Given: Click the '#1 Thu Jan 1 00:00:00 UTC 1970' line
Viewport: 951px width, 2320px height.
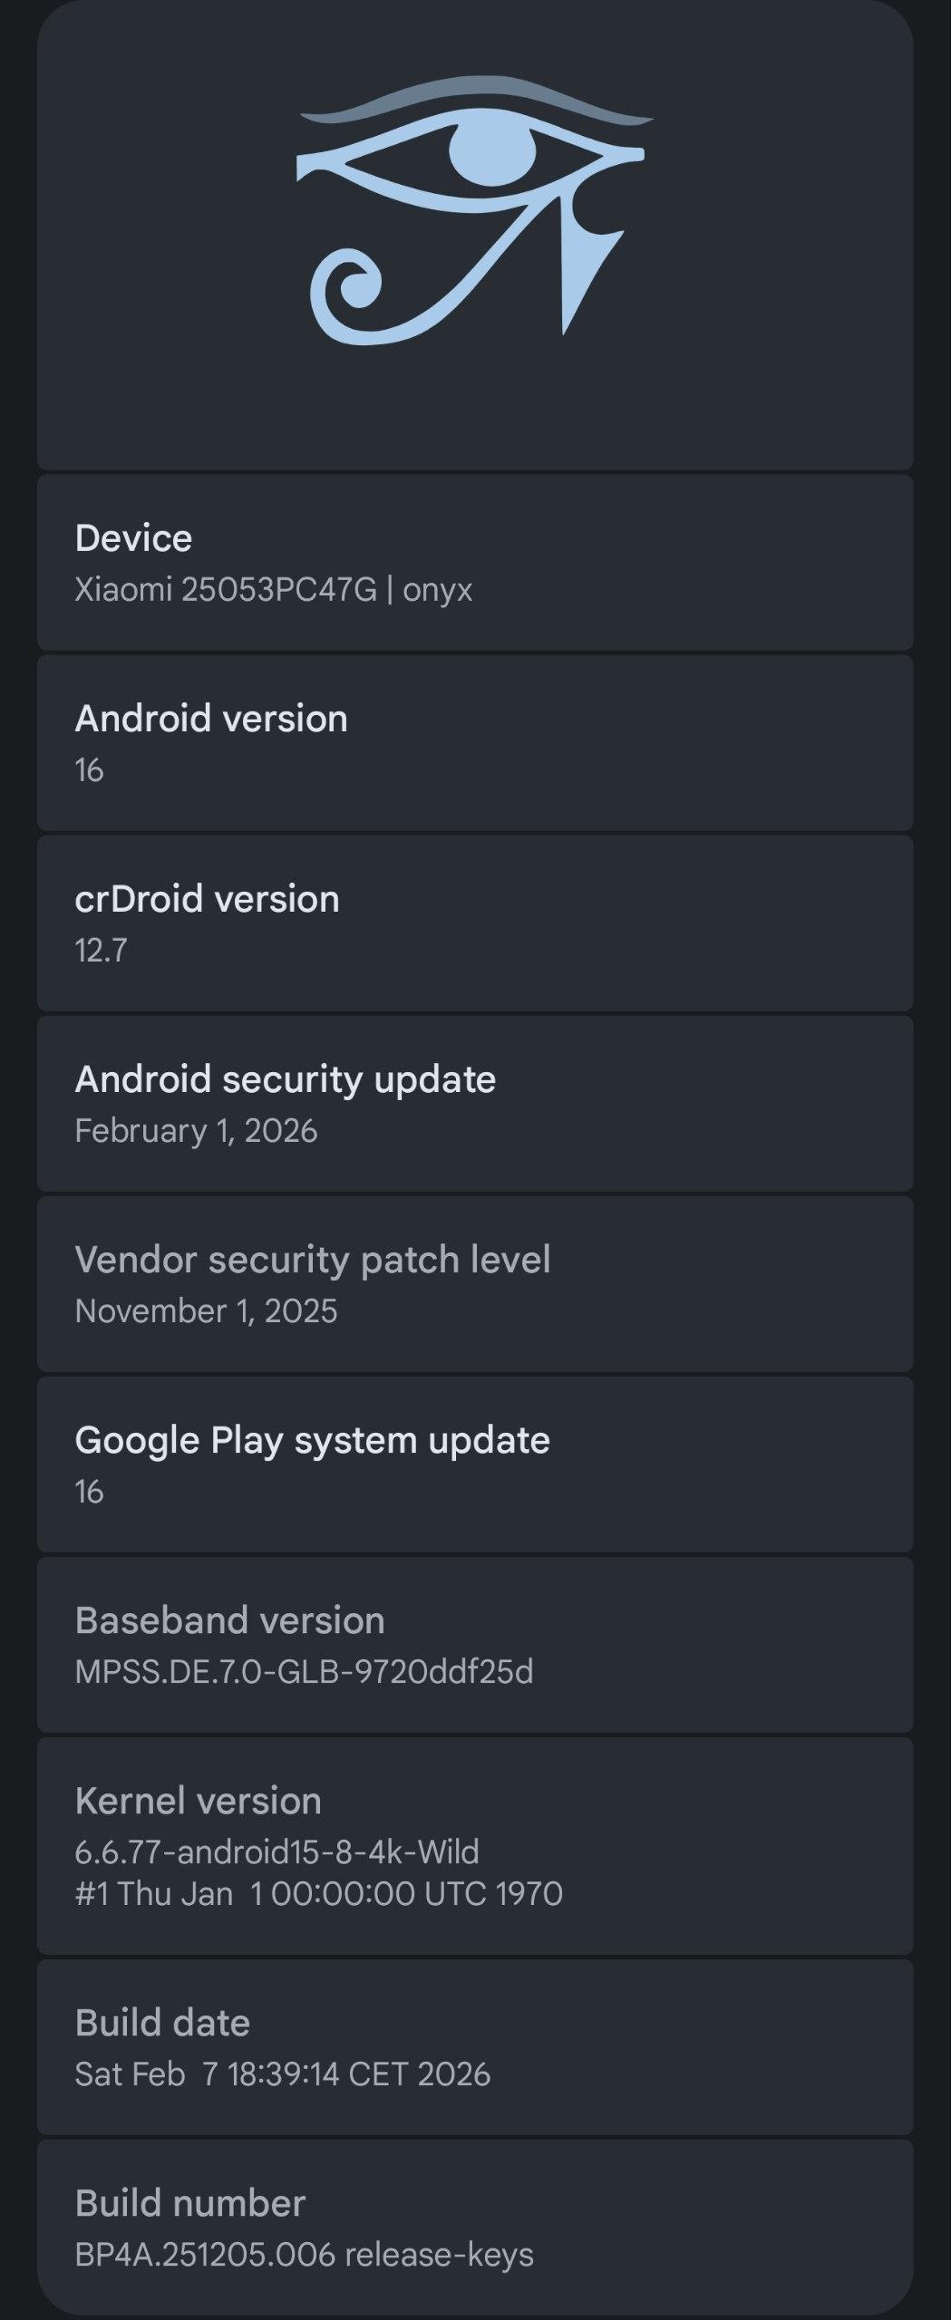Looking at the screenshot, I should tap(318, 1894).
